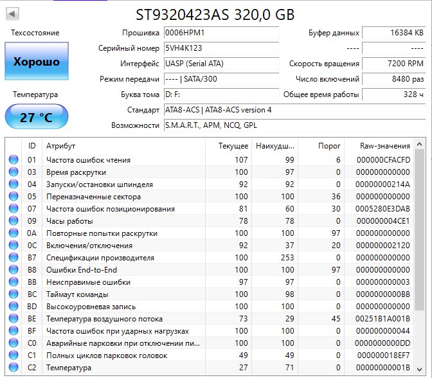Click status circle for attribute B8
Image resolution: width=432 pixels, height=378 pixels.
point(14,270)
